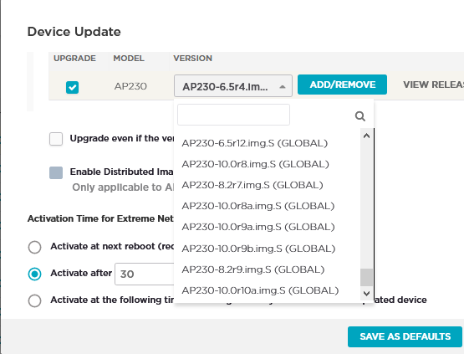Choose AP230-10.0r9b.img.S (GLOBAL) image
464x354 pixels.
tap(258, 249)
